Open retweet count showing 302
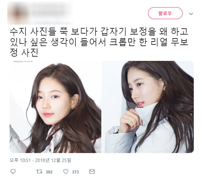The height and width of the screenshot is (182, 202). pos(49,172)
